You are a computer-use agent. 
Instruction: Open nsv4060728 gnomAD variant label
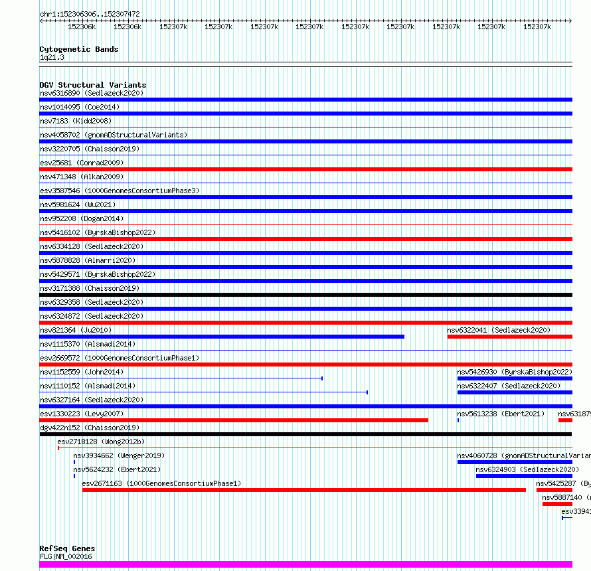coord(523,455)
